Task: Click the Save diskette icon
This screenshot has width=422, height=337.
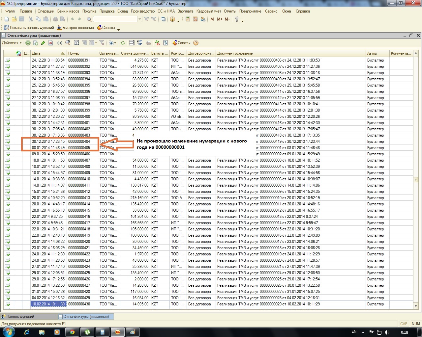Action: (22, 19)
